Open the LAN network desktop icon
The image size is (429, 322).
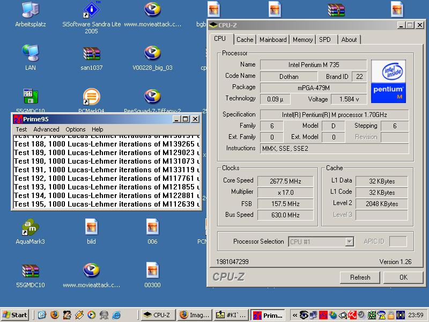[31, 57]
